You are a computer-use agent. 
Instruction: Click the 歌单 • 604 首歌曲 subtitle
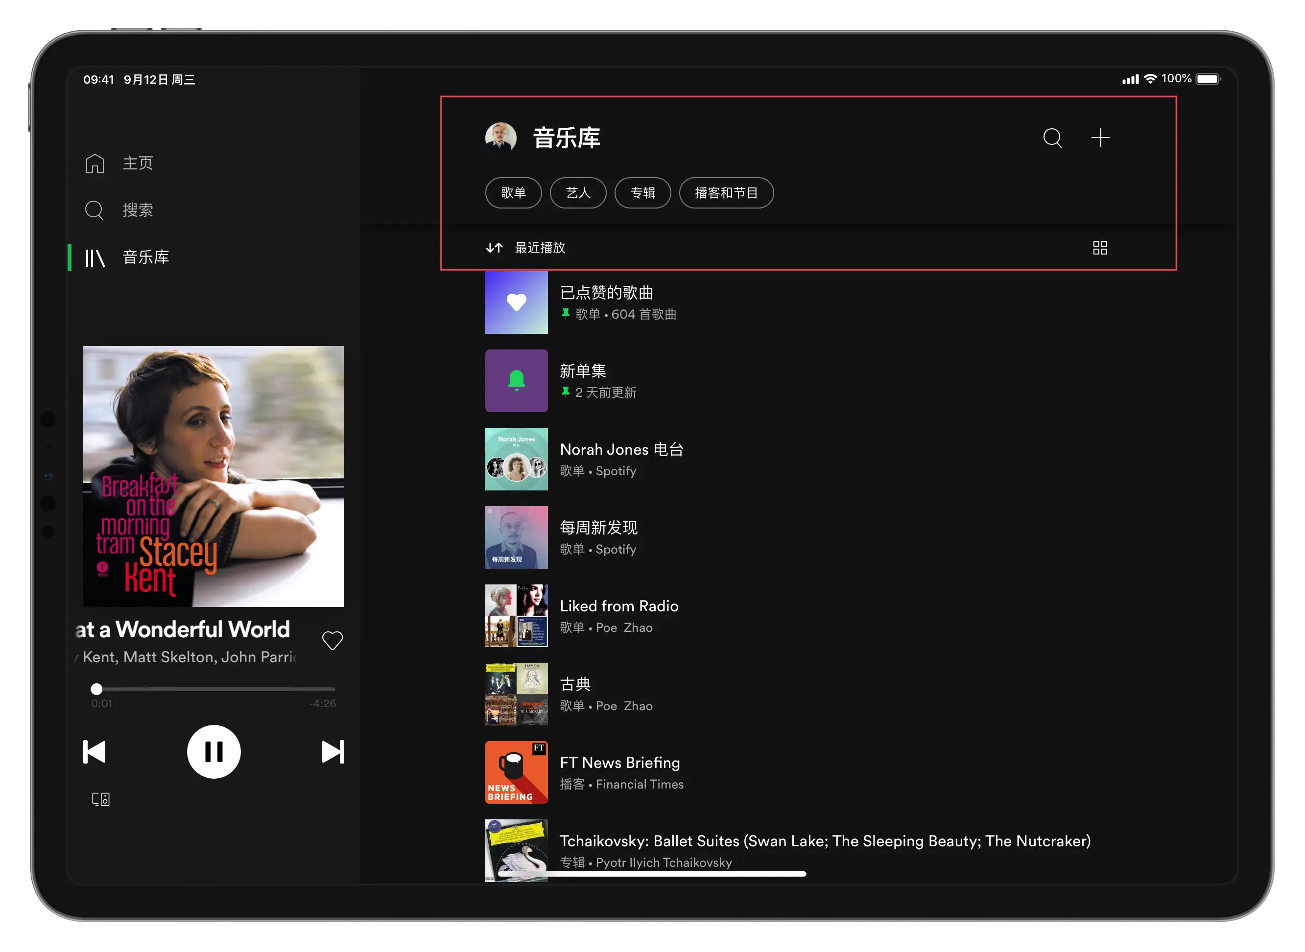point(625,315)
